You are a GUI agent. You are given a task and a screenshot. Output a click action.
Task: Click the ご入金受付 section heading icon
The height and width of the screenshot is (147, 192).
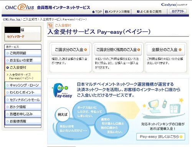coord(50,25)
